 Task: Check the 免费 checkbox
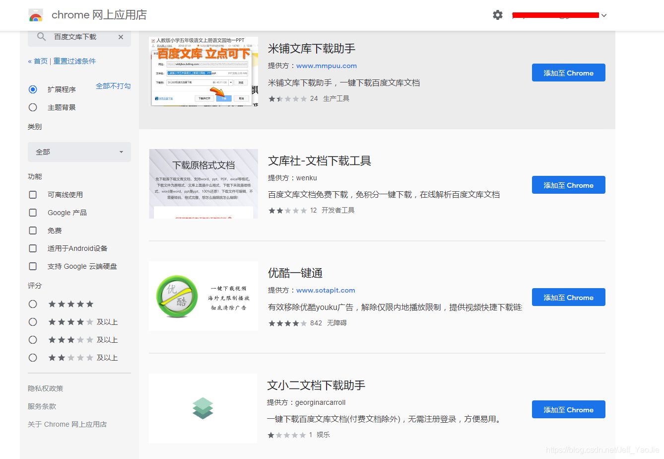[x=33, y=230]
